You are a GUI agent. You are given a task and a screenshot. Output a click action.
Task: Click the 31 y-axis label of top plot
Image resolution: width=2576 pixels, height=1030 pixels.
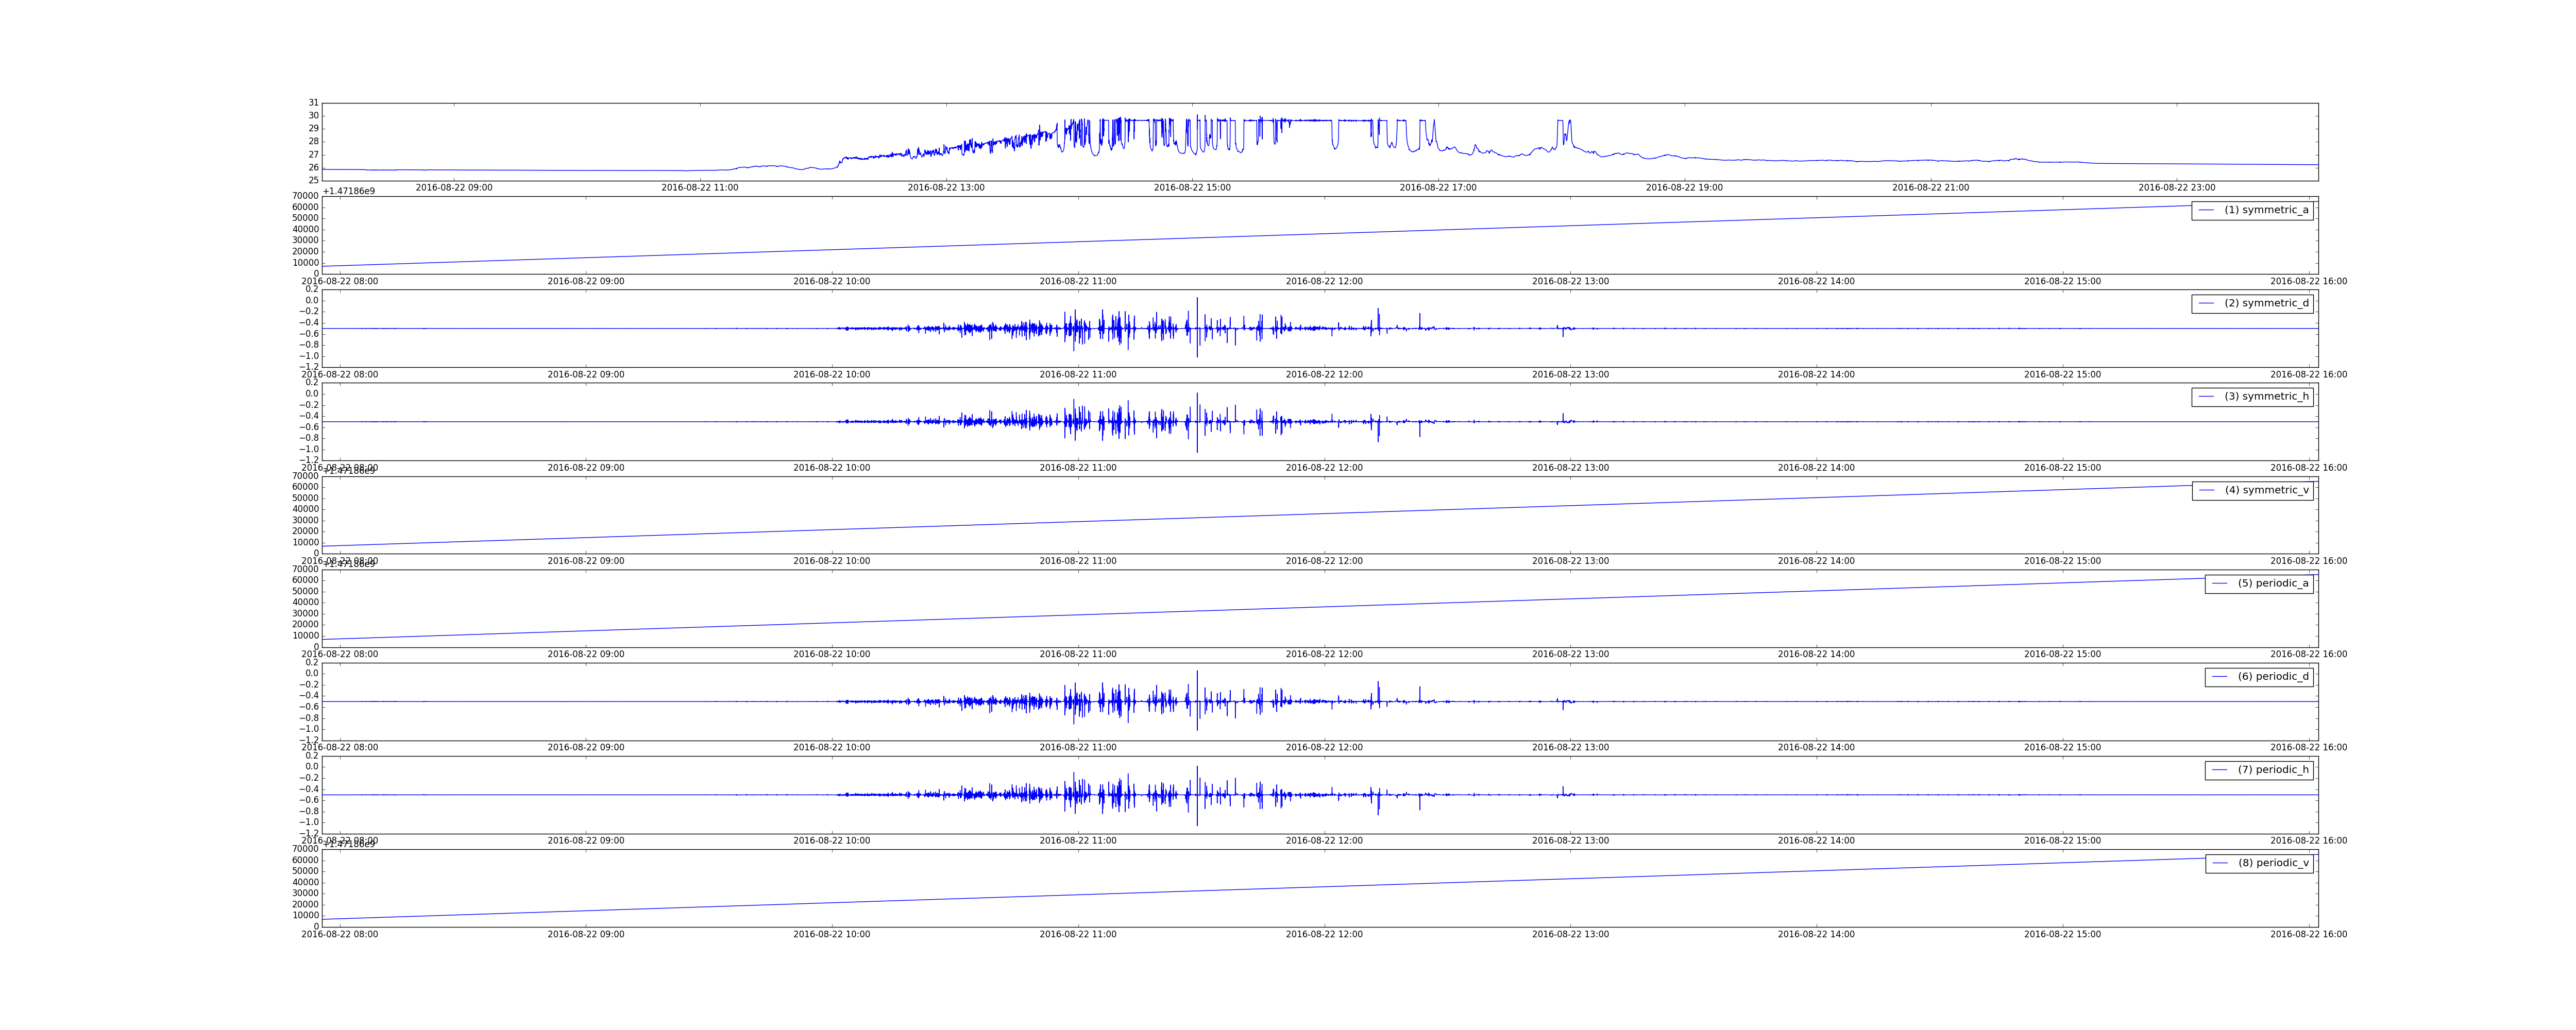tap(314, 103)
